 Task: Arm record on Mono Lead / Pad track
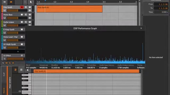pos(22,37)
